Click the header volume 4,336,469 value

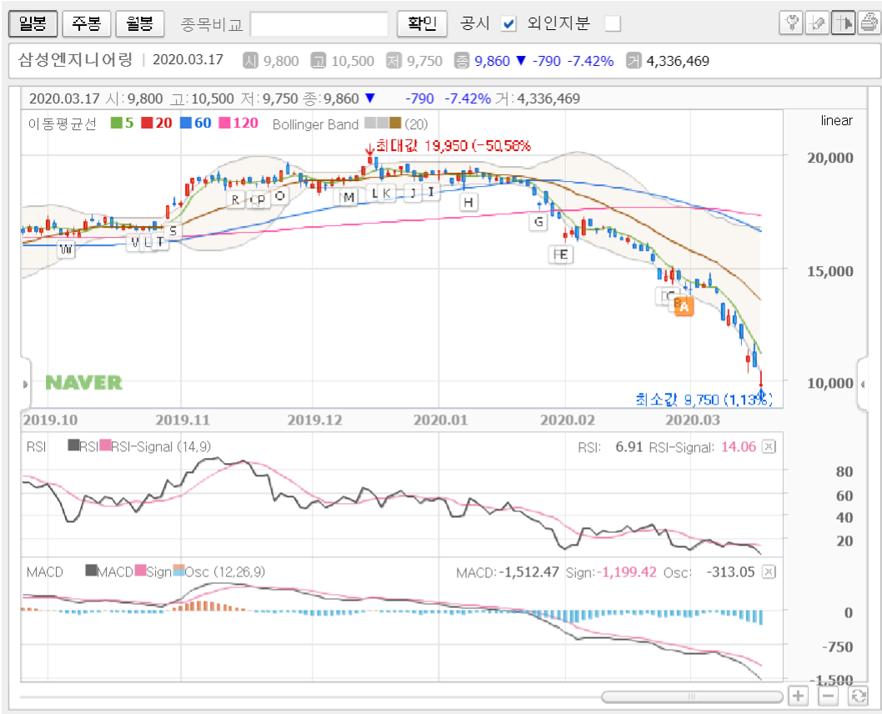click(x=678, y=61)
